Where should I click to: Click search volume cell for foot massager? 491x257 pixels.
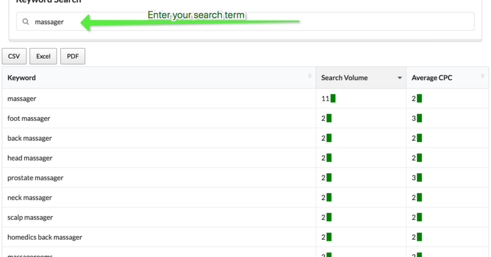coord(361,118)
